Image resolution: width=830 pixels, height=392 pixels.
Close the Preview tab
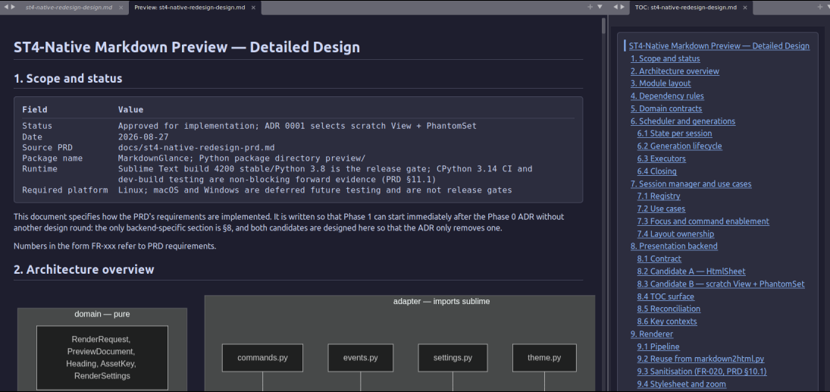point(253,8)
